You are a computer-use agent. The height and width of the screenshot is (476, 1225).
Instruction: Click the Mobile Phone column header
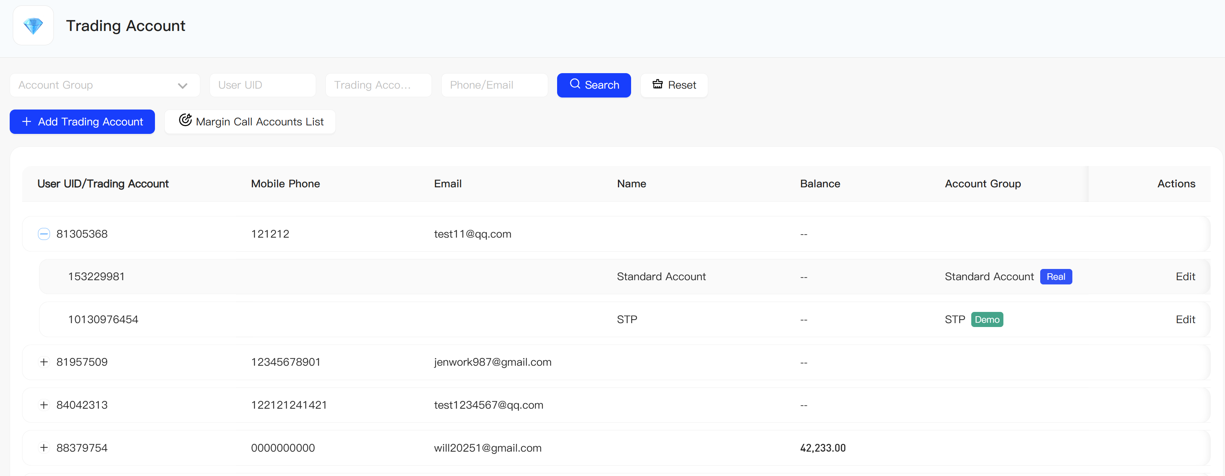coord(285,183)
